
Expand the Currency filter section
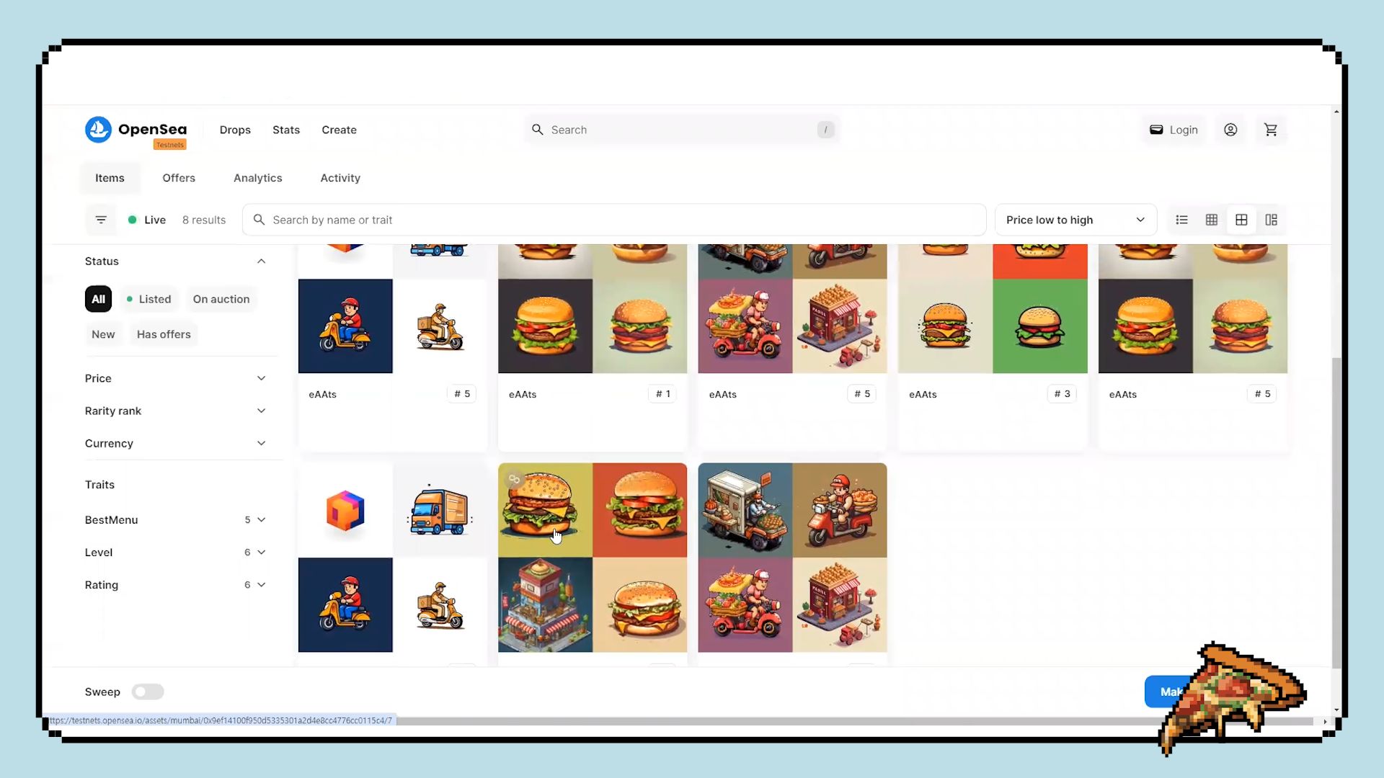pyautogui.click(x=176, y=443)
